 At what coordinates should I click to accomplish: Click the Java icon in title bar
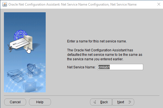pyautogui.click(x=5, y=4)
